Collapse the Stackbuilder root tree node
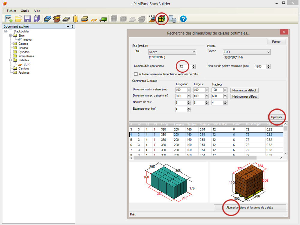This screenshot has height=225, width=300. 5,31
